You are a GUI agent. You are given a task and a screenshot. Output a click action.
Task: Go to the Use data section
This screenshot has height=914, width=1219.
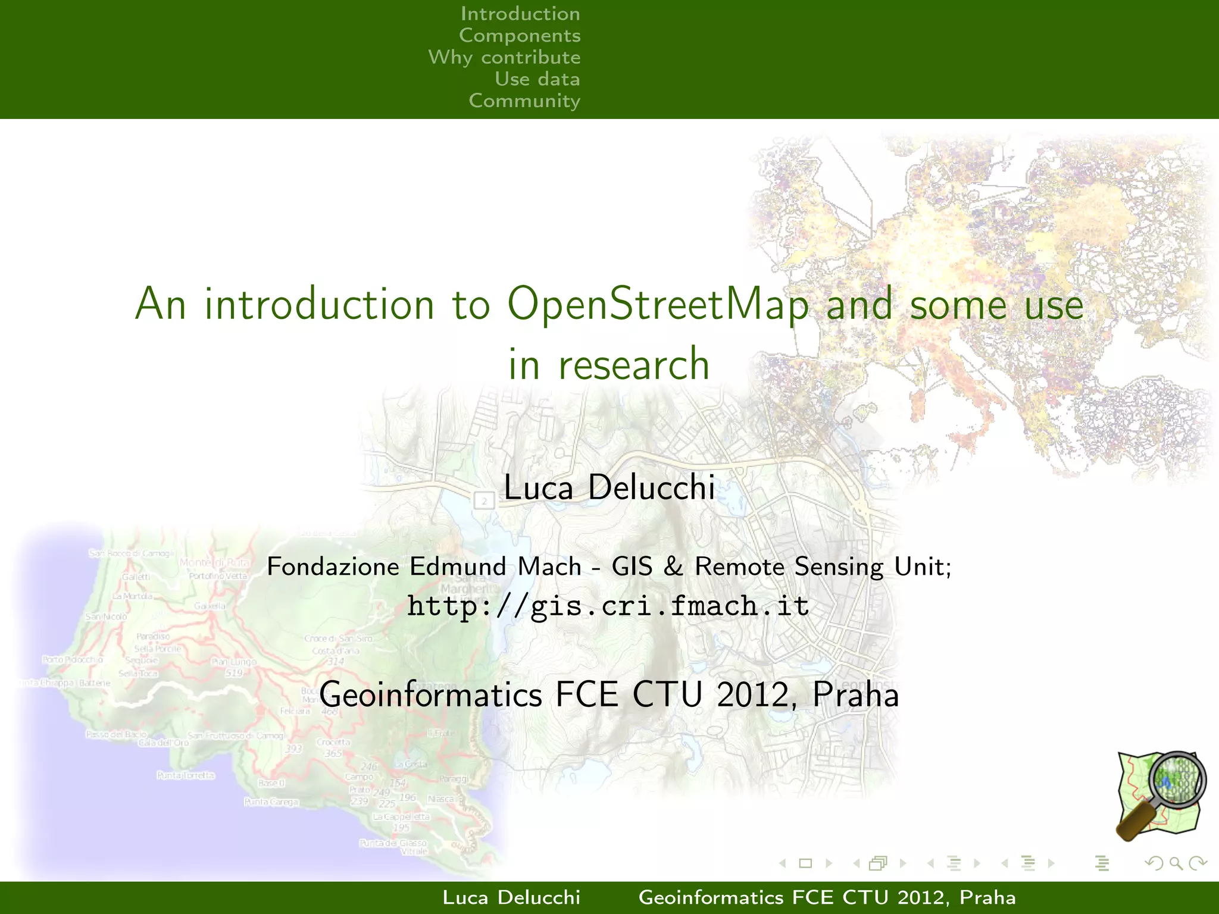(x=537, y=79)
